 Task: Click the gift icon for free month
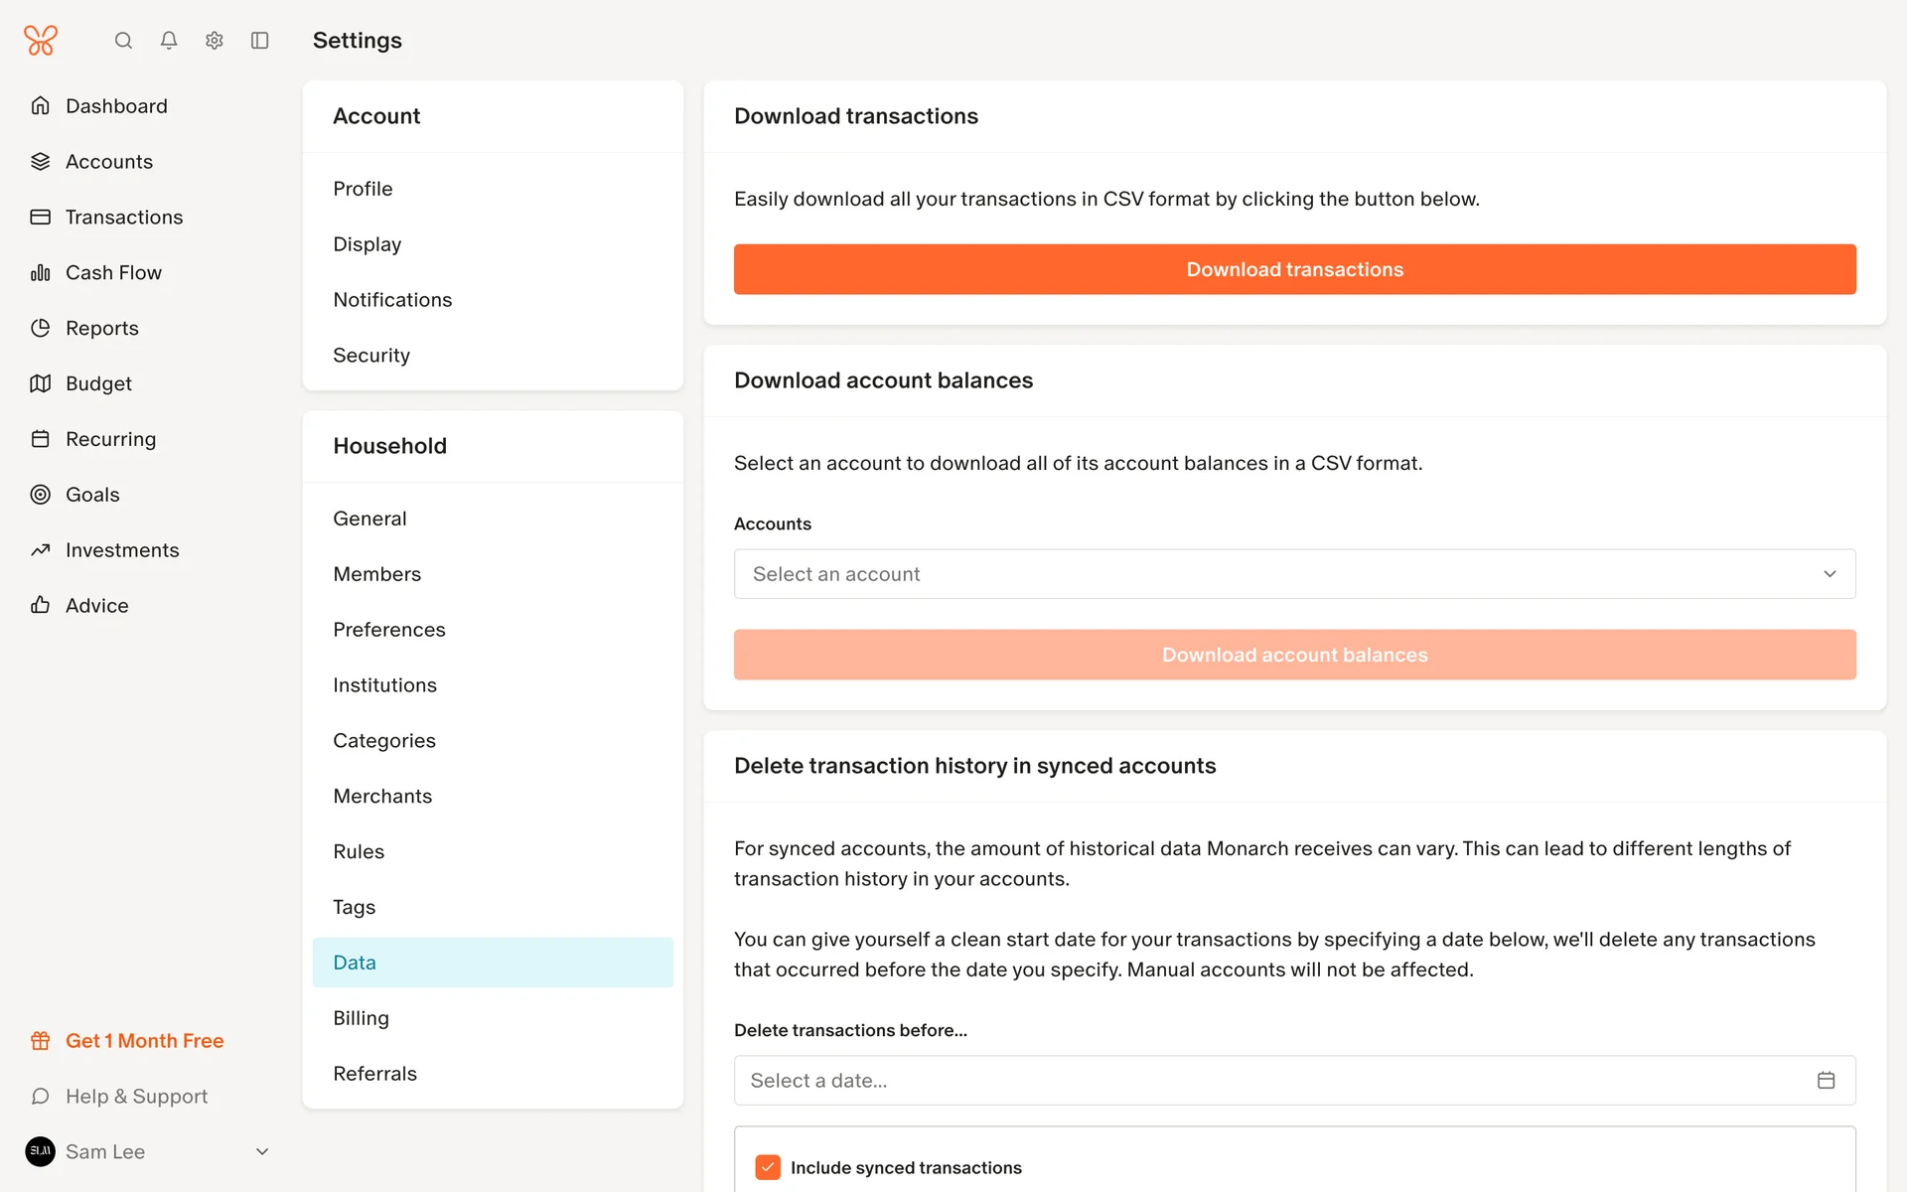[40, 1041]
